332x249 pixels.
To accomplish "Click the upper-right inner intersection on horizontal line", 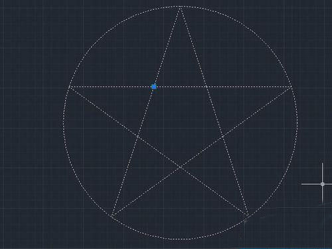I will click(207, 87).
